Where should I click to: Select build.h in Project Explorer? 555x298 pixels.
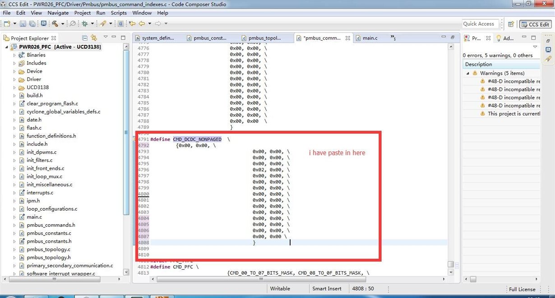click(x=35, y=95)
